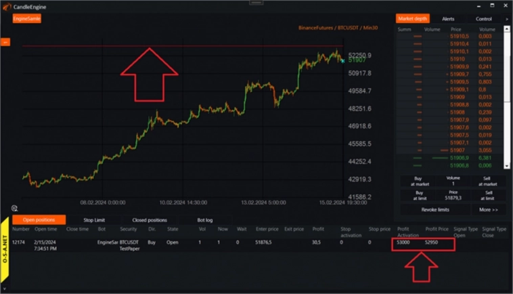Expand options with the More >> button

pos(489,210)
